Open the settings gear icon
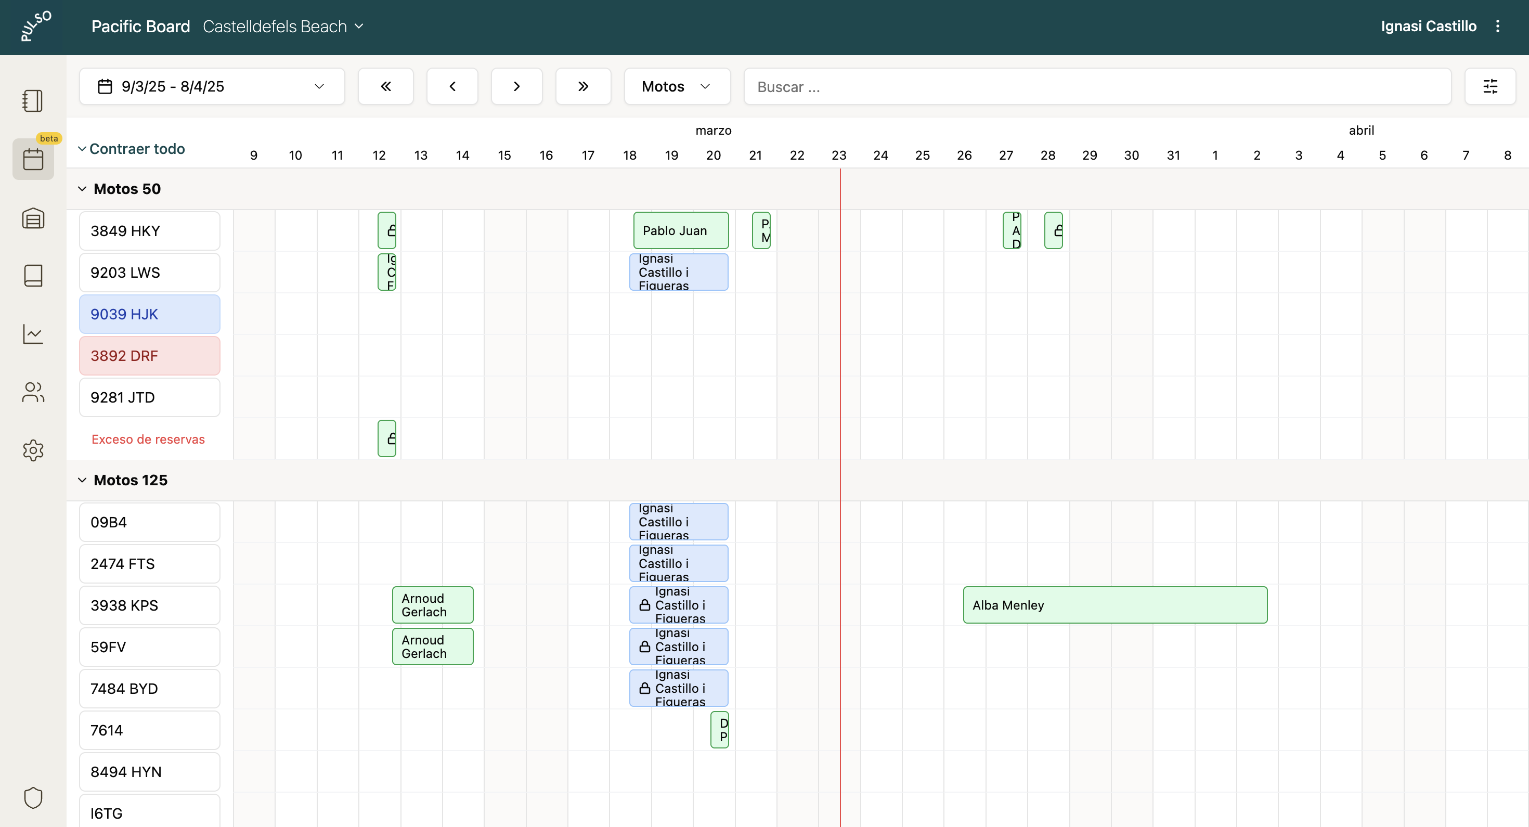Viewport: 1529px width, 827px height. [33, 450]
